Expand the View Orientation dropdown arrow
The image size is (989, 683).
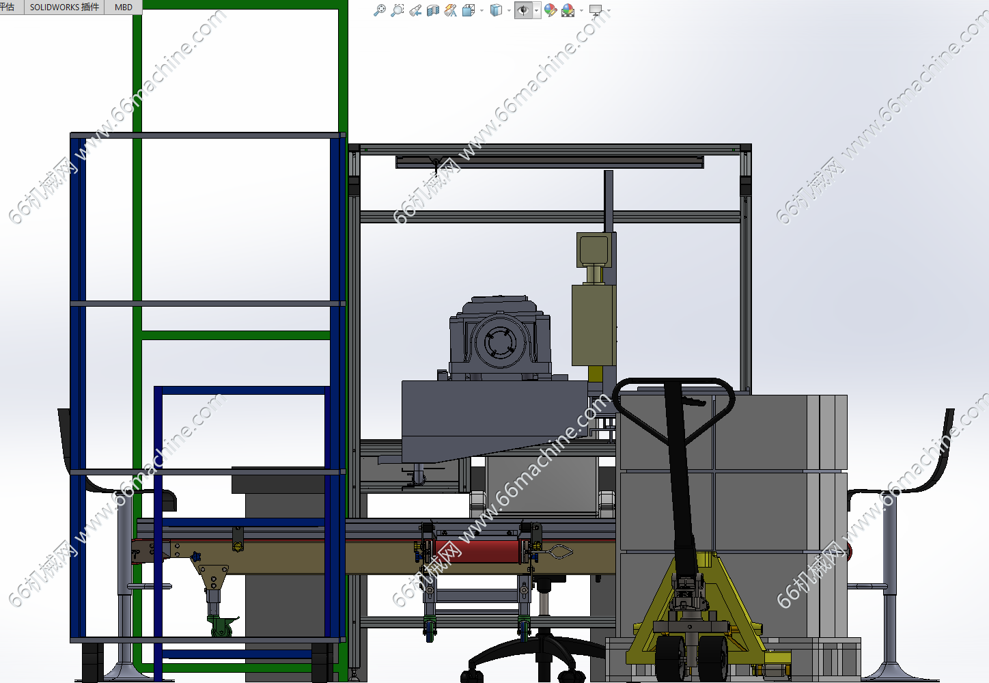point(482,11)
